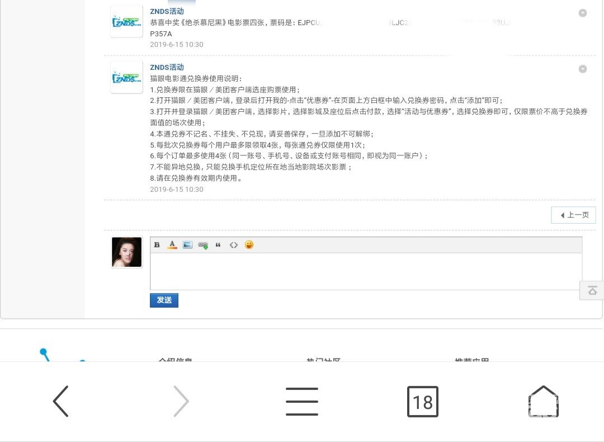This screenshot has height=442, width=604.
Task: Open options menu for the 恭喜中奖 message
Action: click(583, 13)
